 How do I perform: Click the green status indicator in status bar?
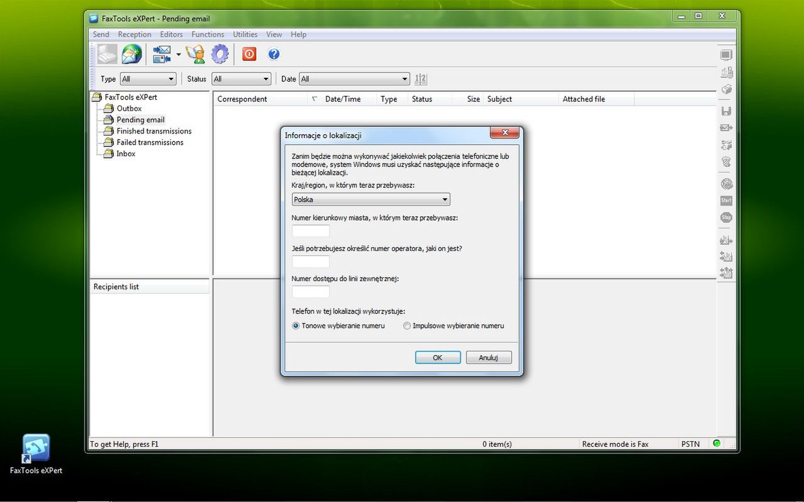click(x=717, y=444)
